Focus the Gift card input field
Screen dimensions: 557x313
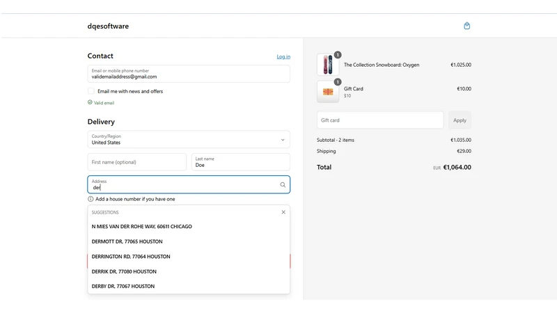(x=380, y=120)
